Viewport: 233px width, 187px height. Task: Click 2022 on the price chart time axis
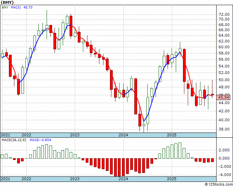(26, 135)
